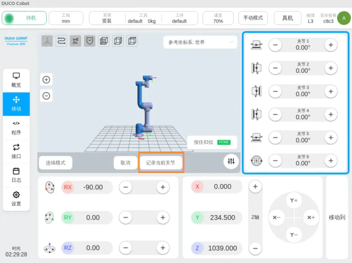Increase 关节 6 with plus button

click(331, 161)
